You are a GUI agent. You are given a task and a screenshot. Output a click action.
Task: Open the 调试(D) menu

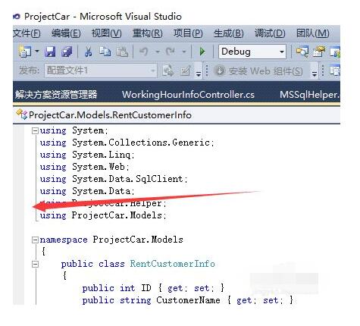click(x=270, y=33)
